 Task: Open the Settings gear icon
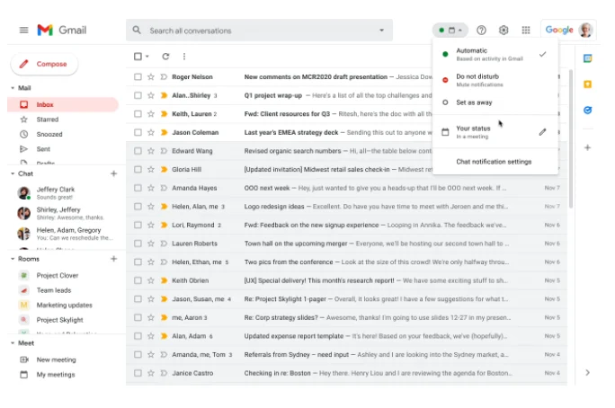coord(504,31)
